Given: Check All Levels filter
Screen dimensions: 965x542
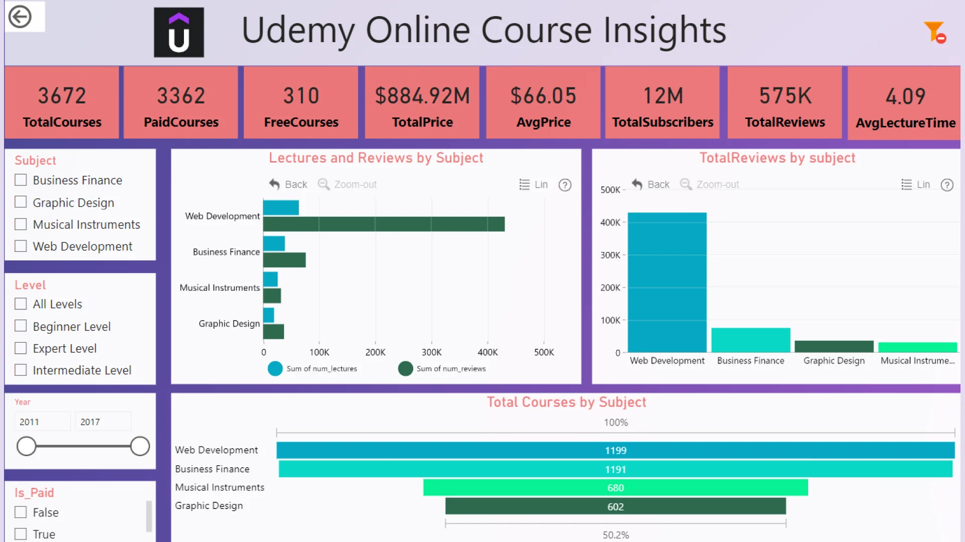Looking at the screenshot, I should pyautogui.click(x=21, y=304).
